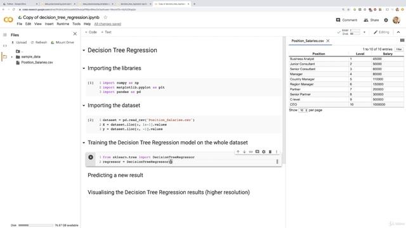The height and width of the screenshot is (228, 406).
Task: Select the Files folder sidebar icon
Action: tap(4, 56)
